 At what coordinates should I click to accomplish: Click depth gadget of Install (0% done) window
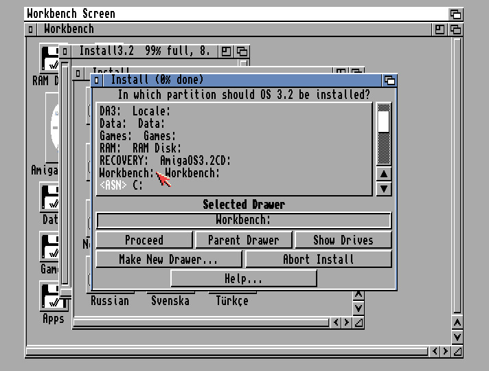tap(389, 80)
